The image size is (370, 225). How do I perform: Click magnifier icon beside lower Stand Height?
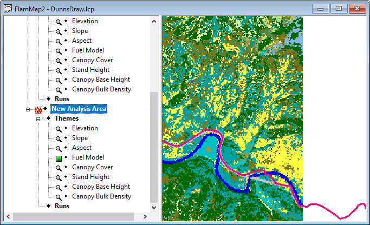click(x=59, y=178)
